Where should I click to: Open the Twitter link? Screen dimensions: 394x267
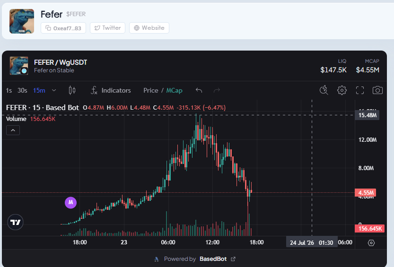pyautogui.click(x=107, y=28)
